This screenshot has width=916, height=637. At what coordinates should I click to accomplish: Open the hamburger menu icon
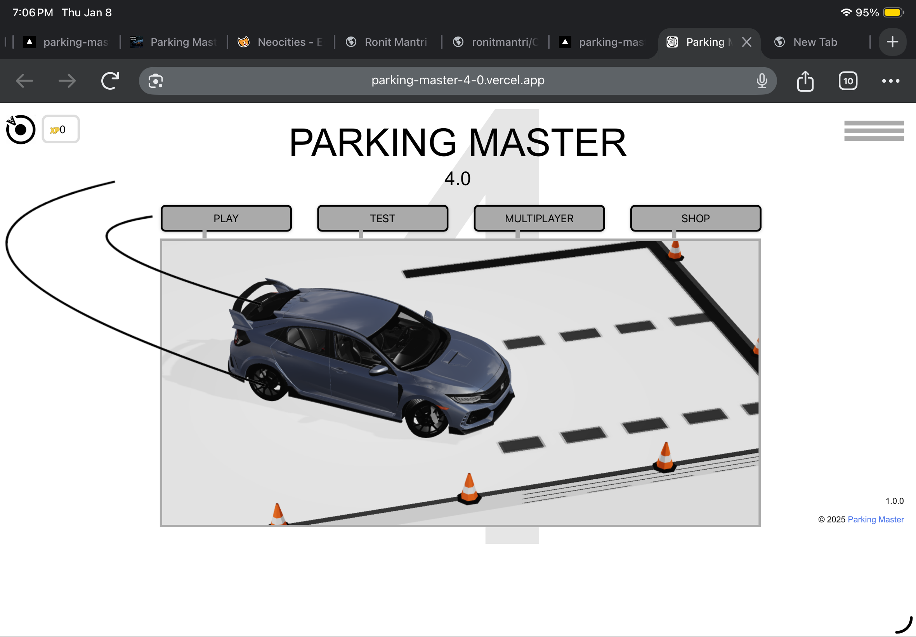point(873,131)
